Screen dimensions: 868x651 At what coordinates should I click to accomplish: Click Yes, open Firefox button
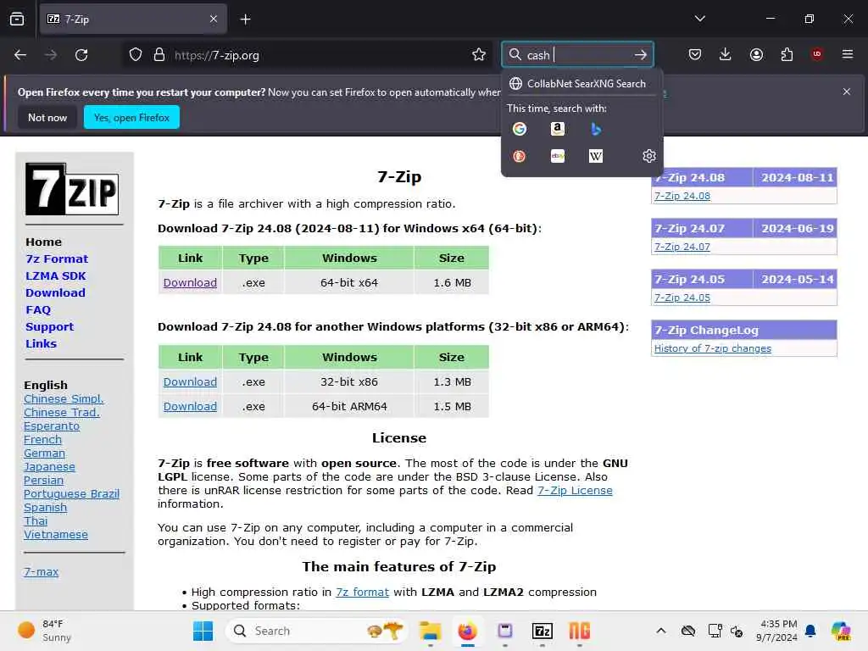point(131,117)
